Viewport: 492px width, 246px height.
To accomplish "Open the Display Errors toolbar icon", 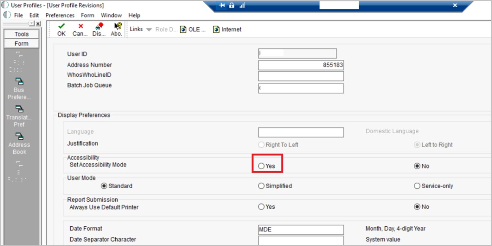I will pos(98,26).
